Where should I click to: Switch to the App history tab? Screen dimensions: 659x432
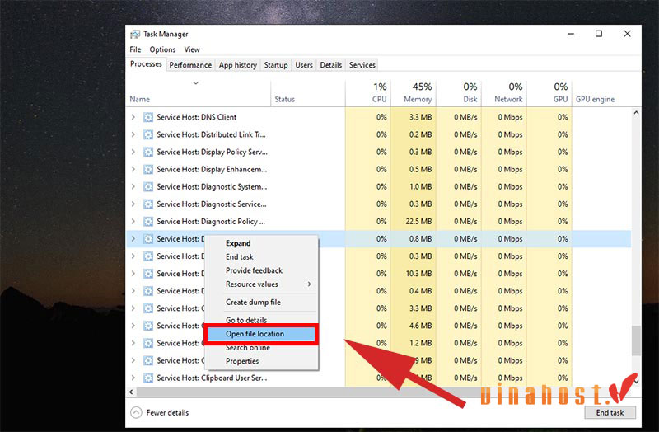[238, 65]
